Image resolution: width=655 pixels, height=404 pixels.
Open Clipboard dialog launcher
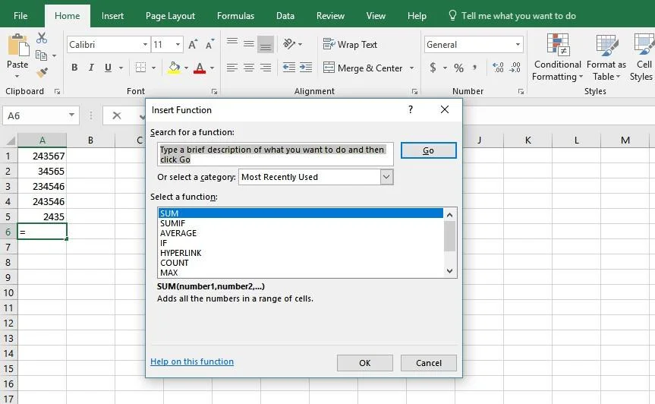tap(57, 91)
